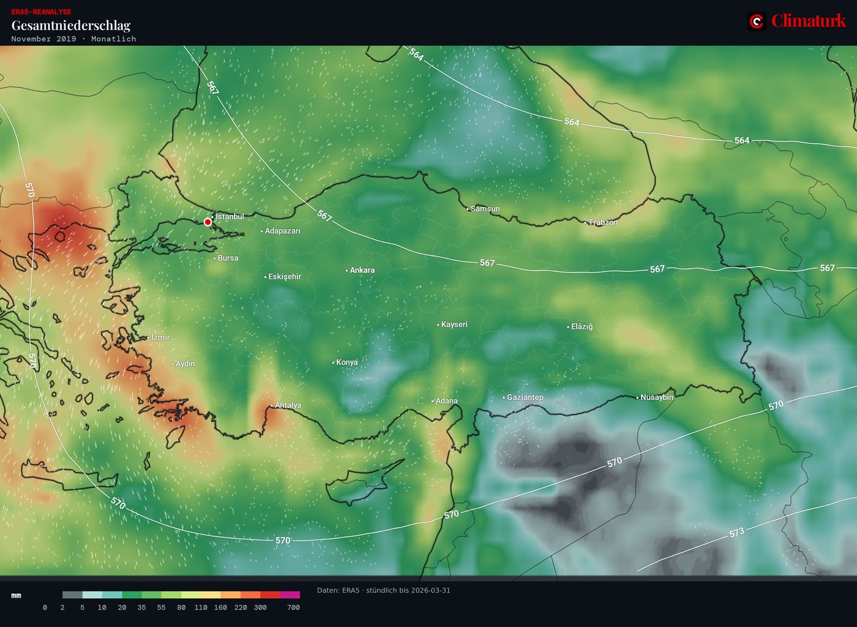
Task: Click the Gaziantep city label
Action: coord(525,397)
